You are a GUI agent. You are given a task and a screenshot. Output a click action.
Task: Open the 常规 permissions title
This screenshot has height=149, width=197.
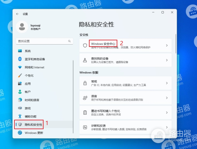click(x=94, y=82)
